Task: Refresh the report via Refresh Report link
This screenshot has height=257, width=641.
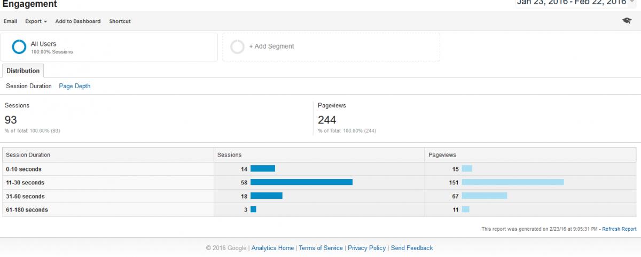Action: (x=619, y=229)
